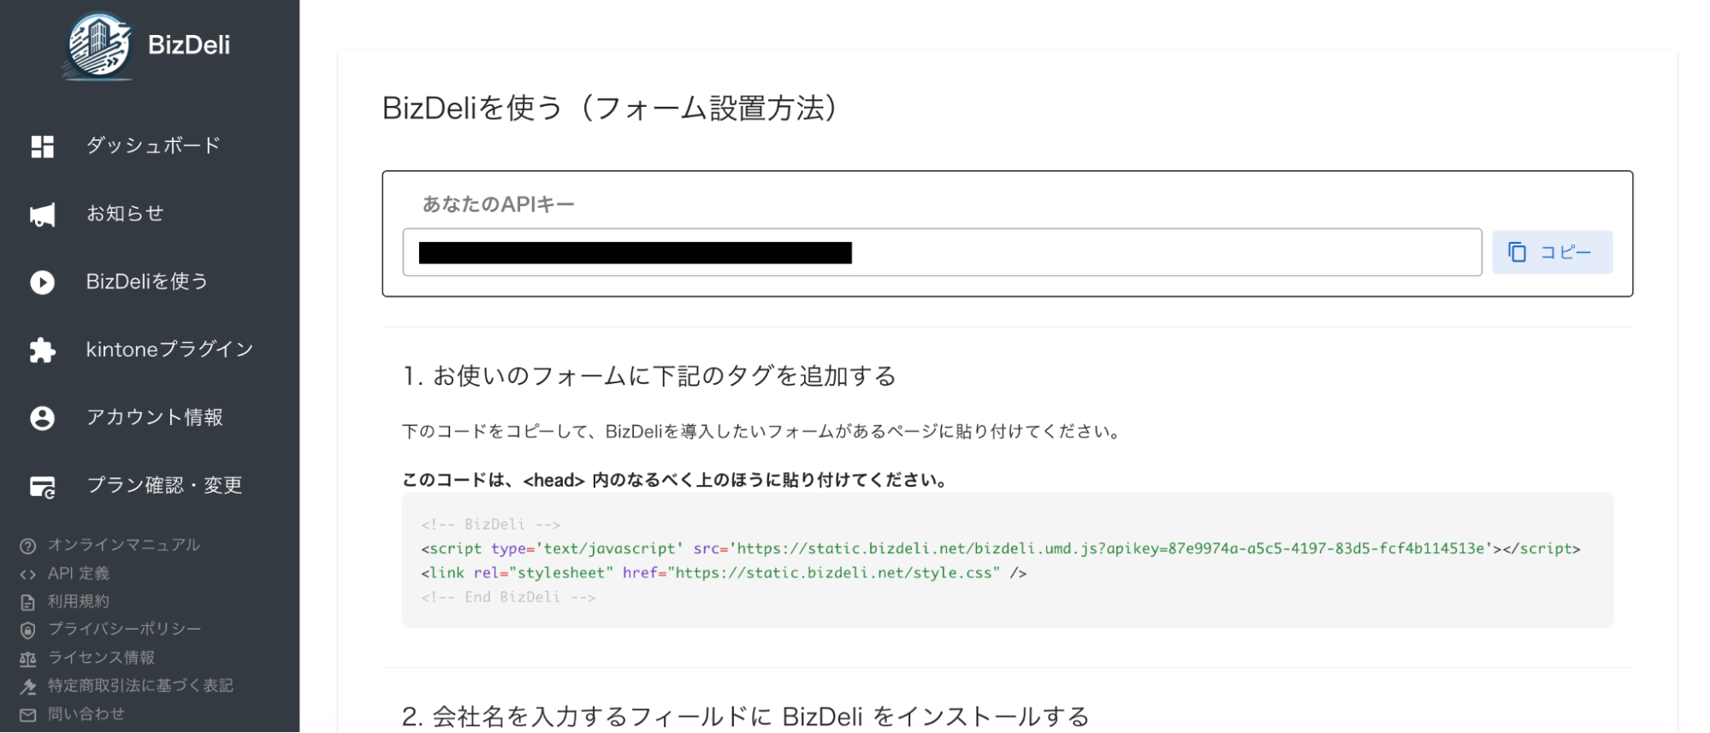Click the help circle icon beside オンラインマニュアル
This screenshot has width=1710, height=733.
(28, 546)
